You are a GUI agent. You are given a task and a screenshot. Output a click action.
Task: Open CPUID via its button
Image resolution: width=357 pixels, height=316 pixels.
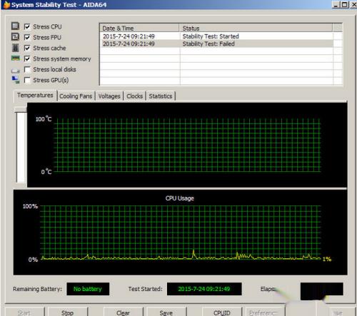(x=222, y=312)
